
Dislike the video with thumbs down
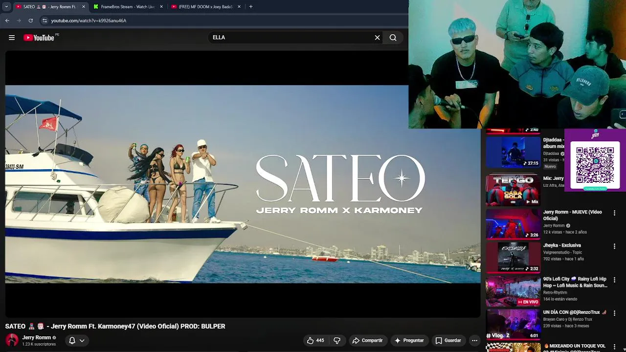coord(337,340)
